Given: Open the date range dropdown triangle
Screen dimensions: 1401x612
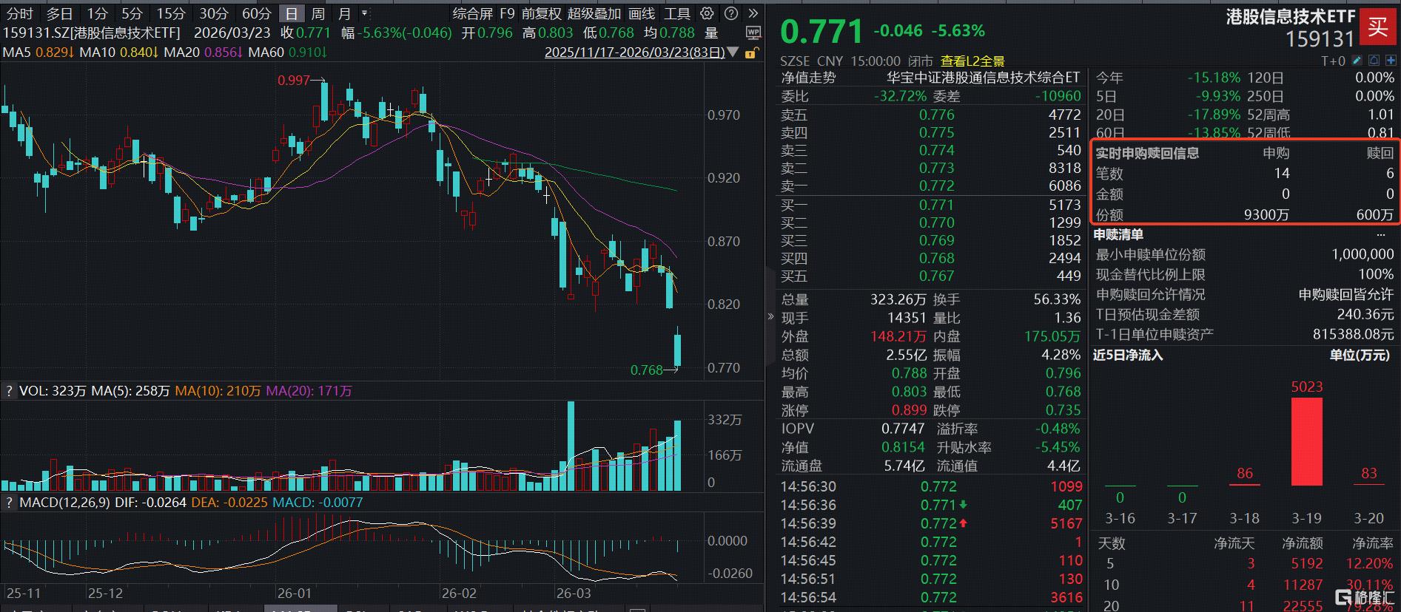Looking at the screenshot, I should pos(733,52).
